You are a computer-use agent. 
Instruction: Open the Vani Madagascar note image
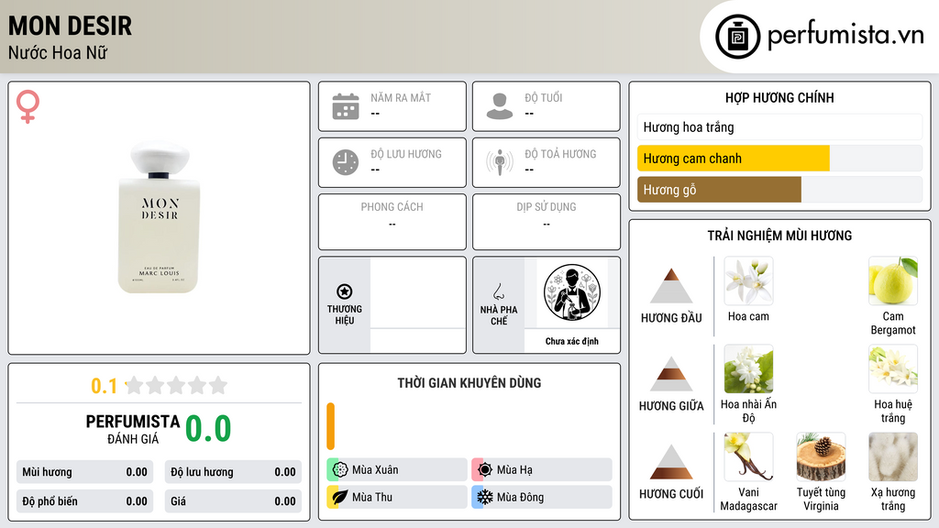(x=748, y=456)
